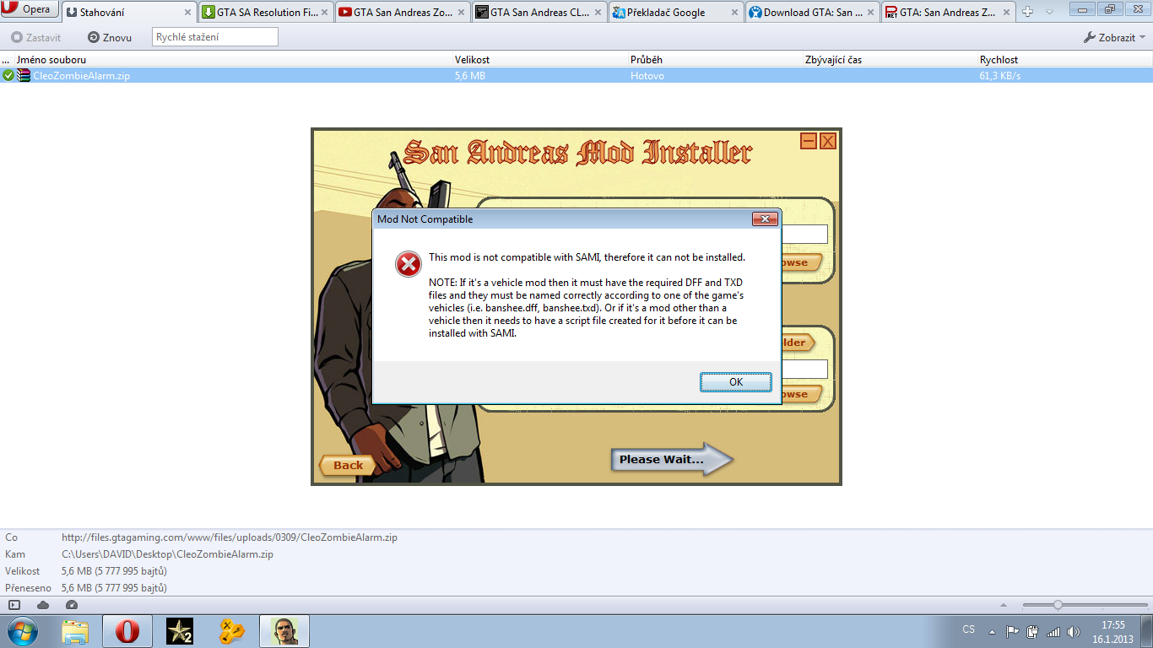Viewport: 1153px width, 648px height.
Task: Click the volume speaker tray icon
Action: pos(1073,631)
